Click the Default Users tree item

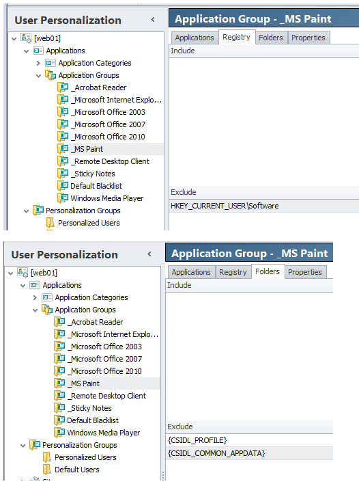coord(76,470)
